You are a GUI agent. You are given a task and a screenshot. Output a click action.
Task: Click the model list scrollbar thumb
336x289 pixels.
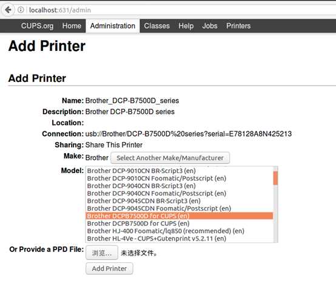(x=275, y=178)
